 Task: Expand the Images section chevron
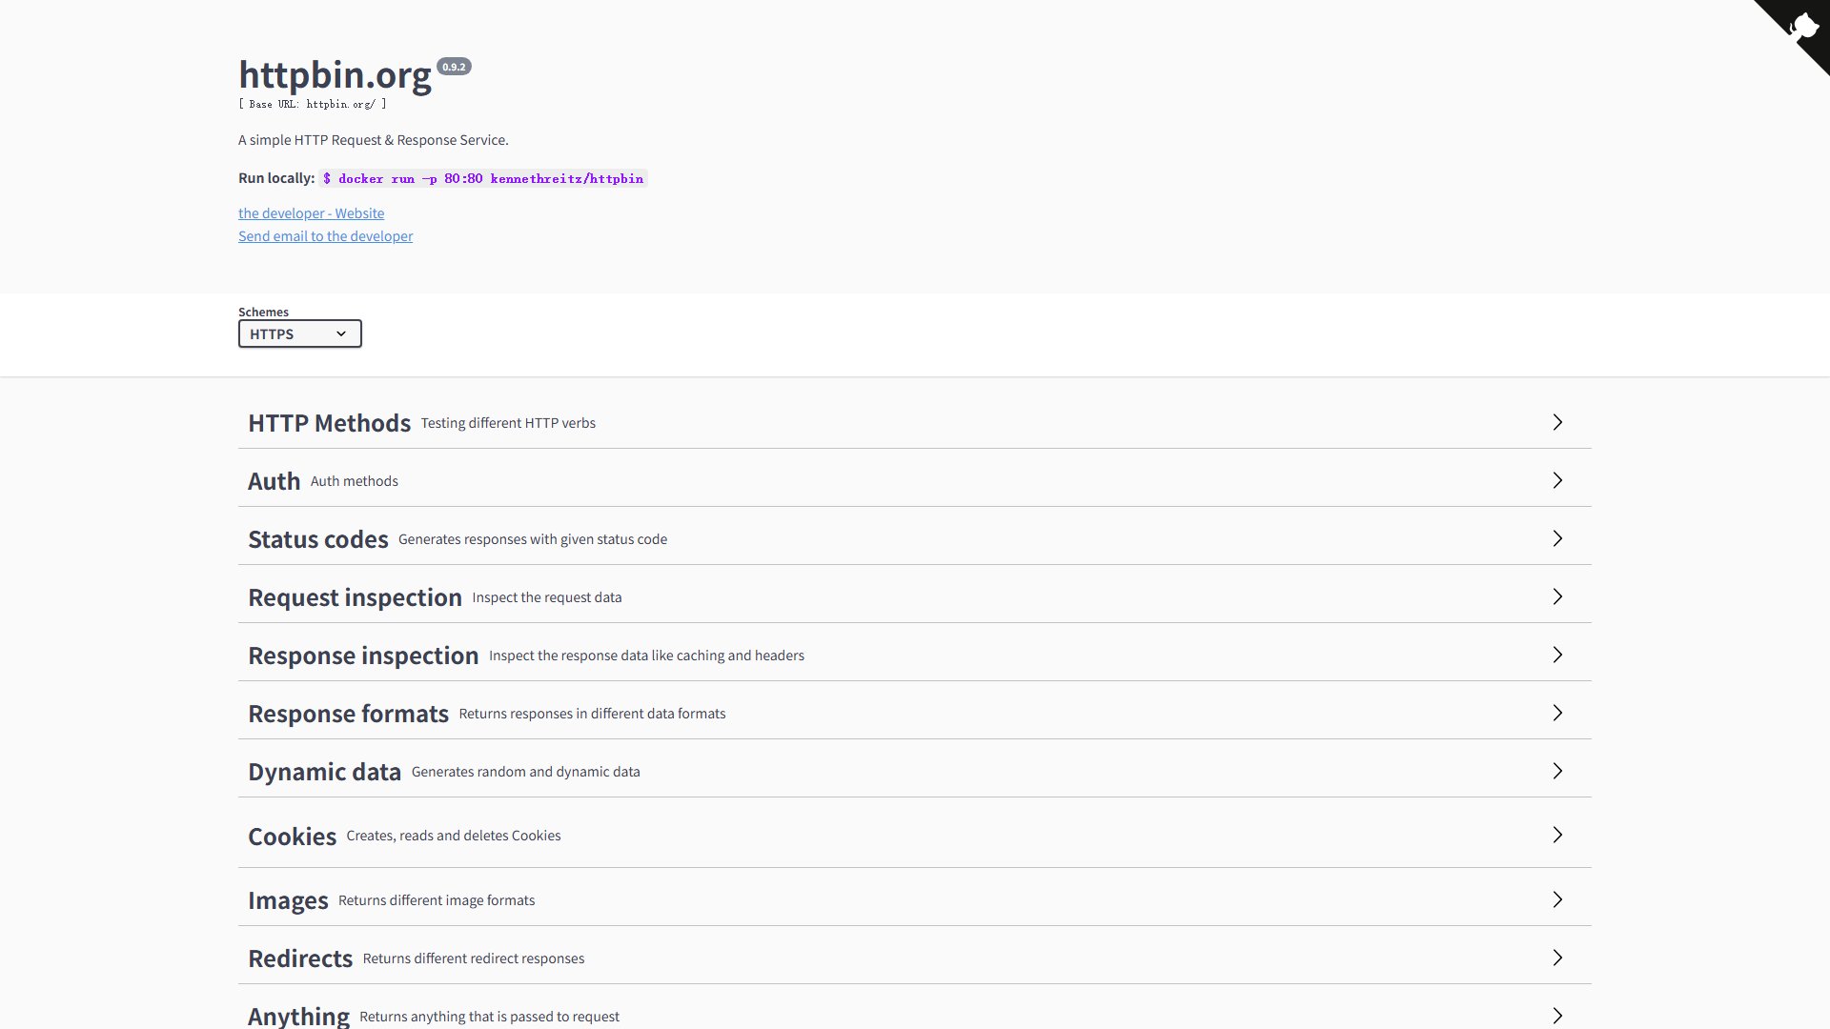click(1557, 899)
